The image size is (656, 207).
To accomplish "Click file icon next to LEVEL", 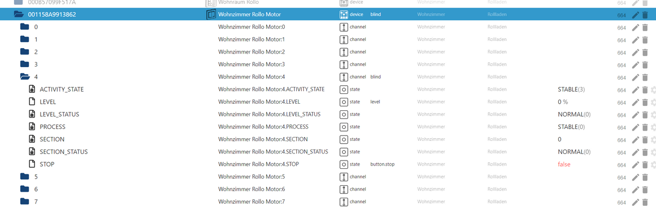I will click(32, 102).
